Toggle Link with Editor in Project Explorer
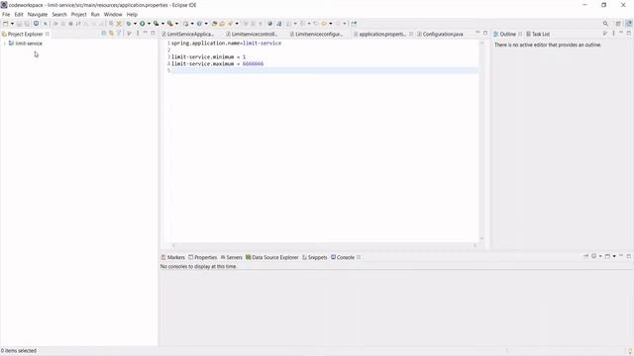Screen dimensions: 634x356 pyautogui.click(x=111, y=34)
